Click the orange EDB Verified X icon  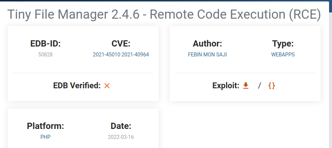coord(107,86)
